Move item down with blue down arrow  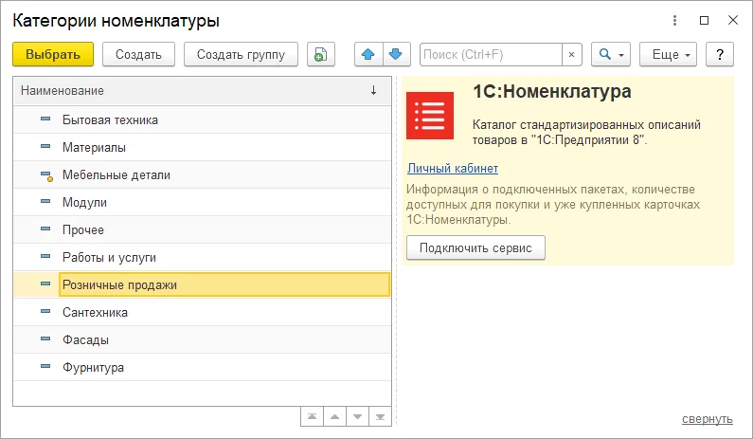[396, 54]
